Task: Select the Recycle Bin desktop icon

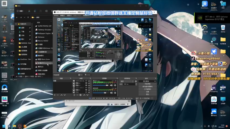Action: (x=223, y=29)
